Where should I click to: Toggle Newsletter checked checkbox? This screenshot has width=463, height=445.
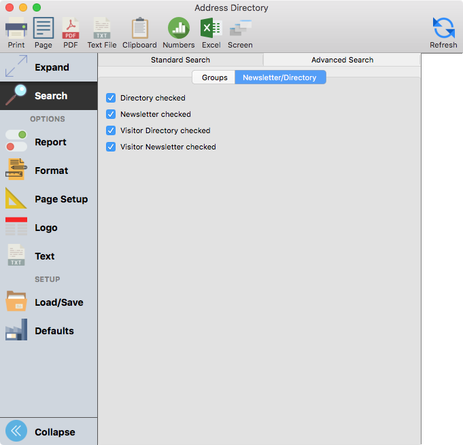click(x=111, y=114)
